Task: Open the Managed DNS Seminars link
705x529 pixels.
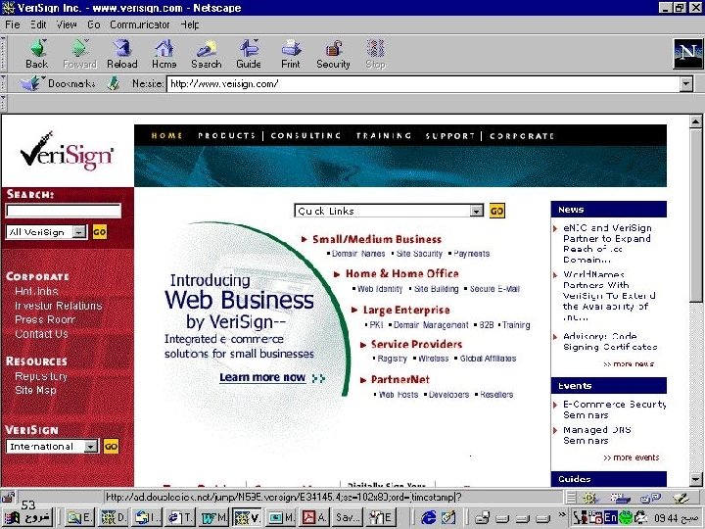Action: point(597,435)
